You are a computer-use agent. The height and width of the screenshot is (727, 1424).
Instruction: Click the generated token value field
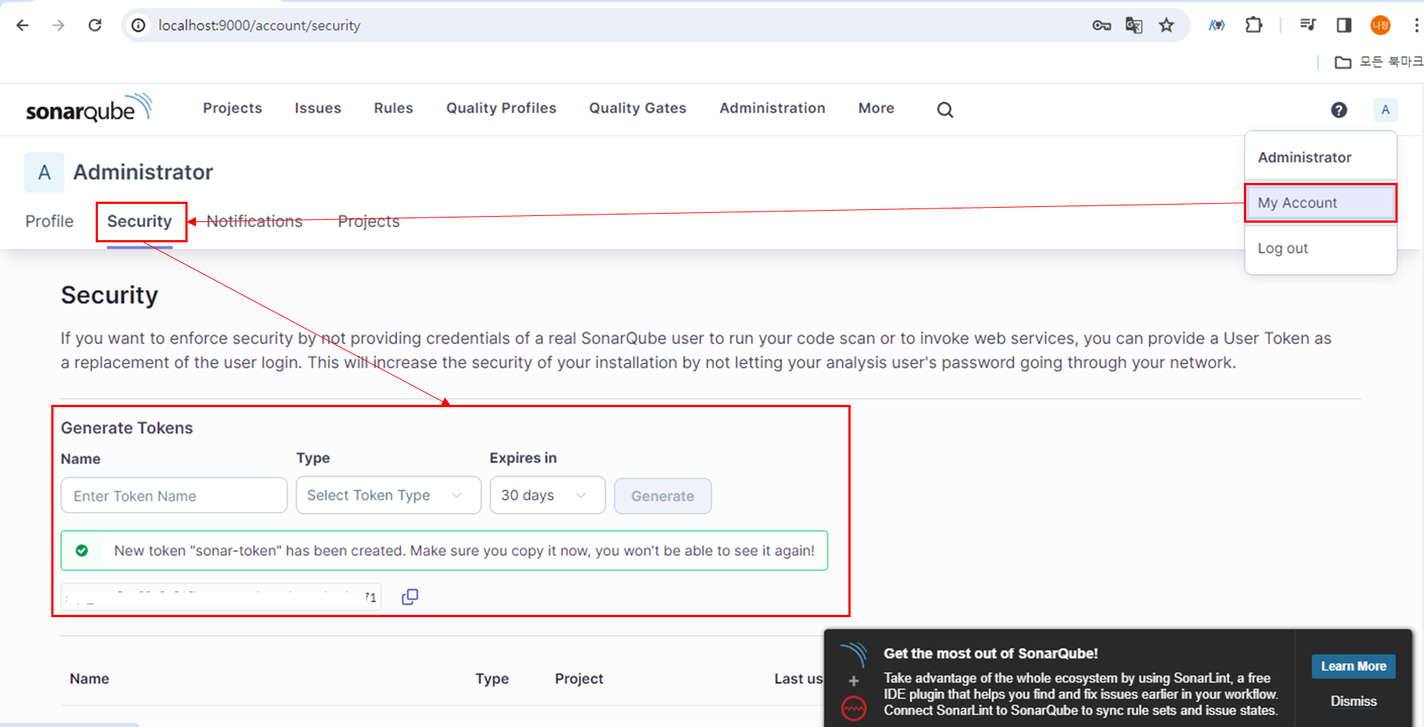[x=221, y=597]
